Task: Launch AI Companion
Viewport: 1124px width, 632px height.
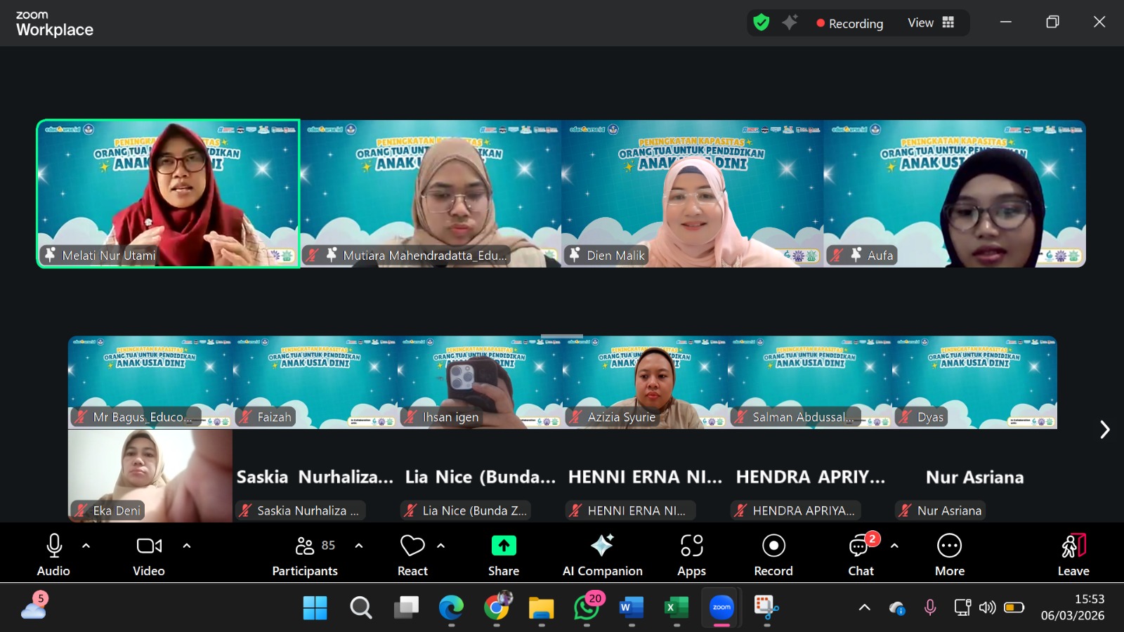Action: pos(602,555)
